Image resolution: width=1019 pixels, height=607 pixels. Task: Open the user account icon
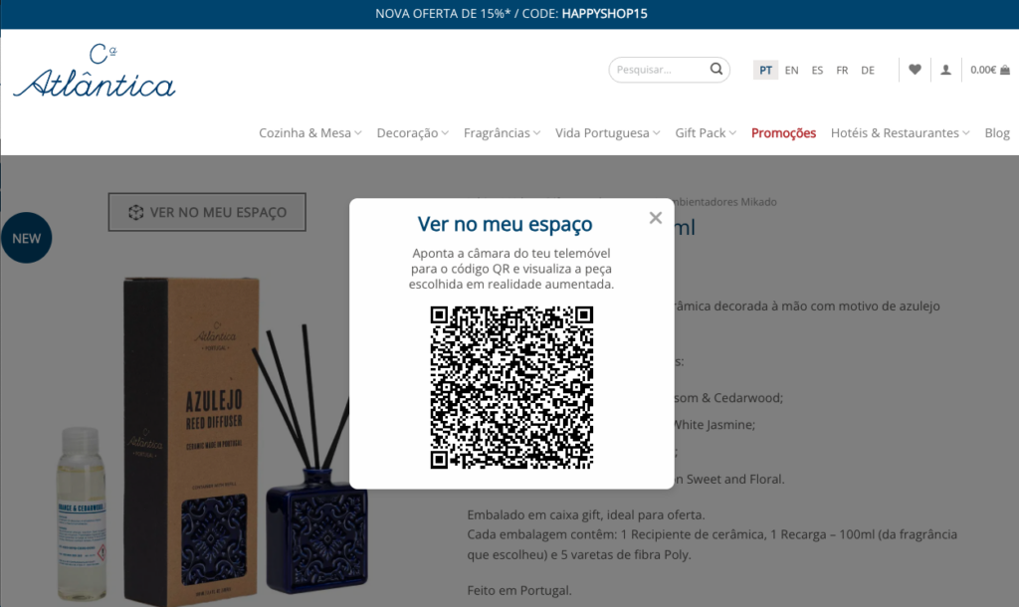pyautogui.click(x=945, y=70)
